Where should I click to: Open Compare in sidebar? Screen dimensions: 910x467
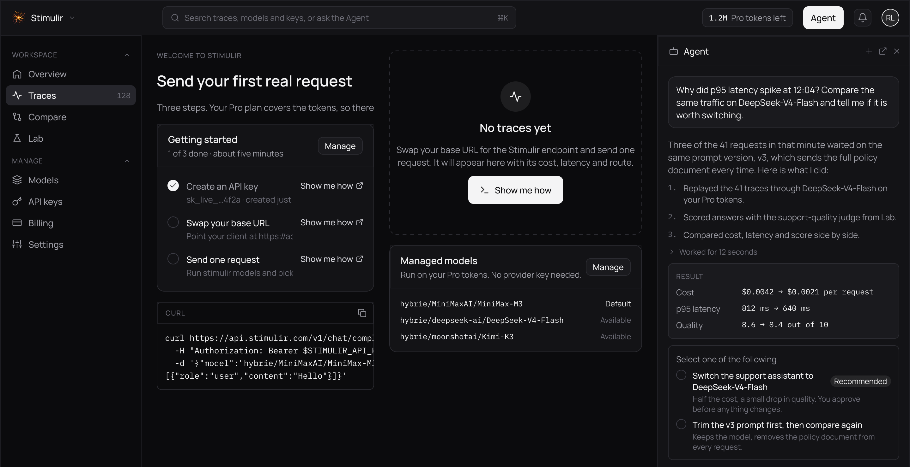[71, 117]
